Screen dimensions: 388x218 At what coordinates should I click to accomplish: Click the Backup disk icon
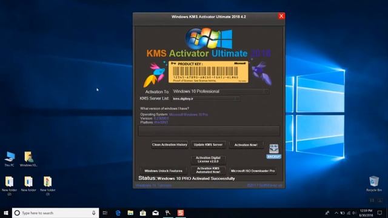273,149
